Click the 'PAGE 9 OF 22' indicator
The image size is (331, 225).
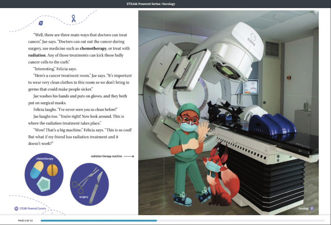click(x=25, y=221)
